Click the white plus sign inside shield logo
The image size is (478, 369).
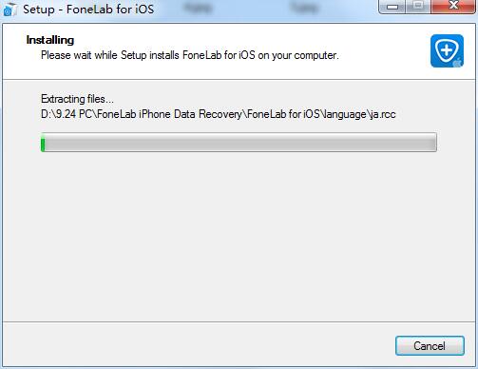pyautogui.click(x=447, y=50)
